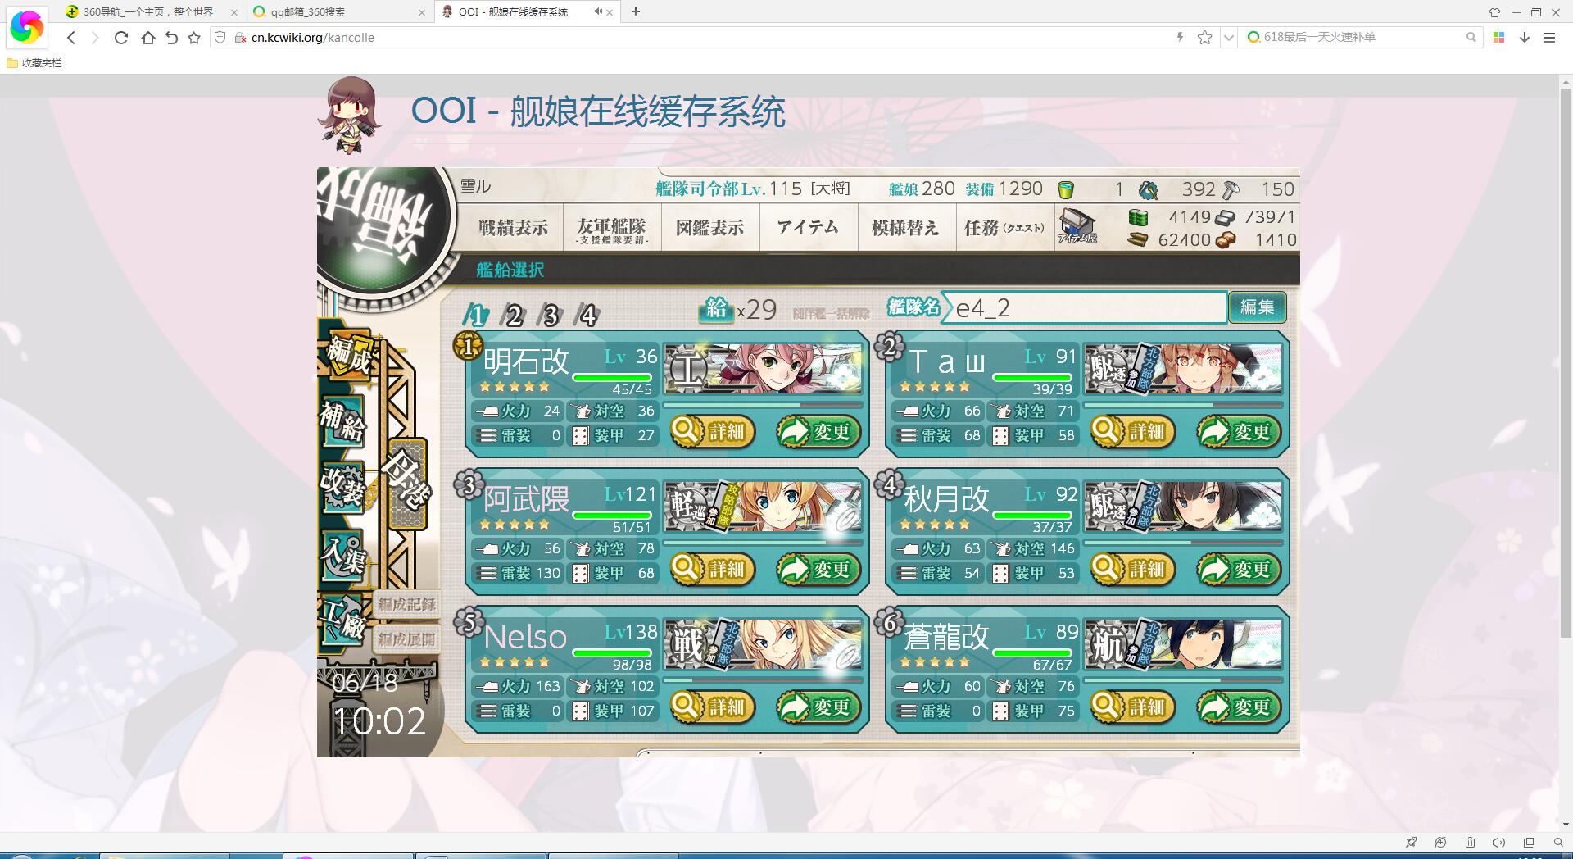Open the 入渠 docking sidebar icon

click(342, 557)
